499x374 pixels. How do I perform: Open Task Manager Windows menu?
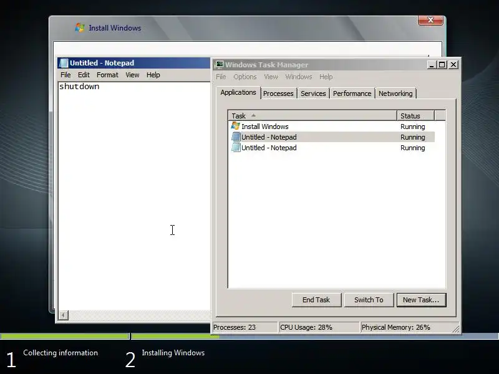[x=299, y=77]
